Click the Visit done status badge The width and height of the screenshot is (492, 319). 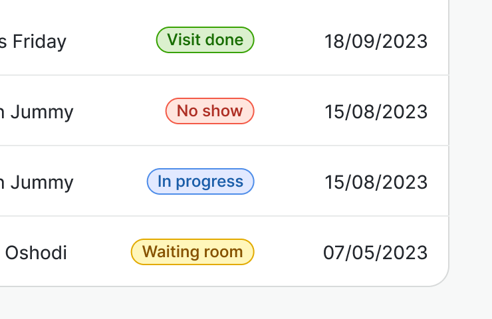click(x=205, y=40)
